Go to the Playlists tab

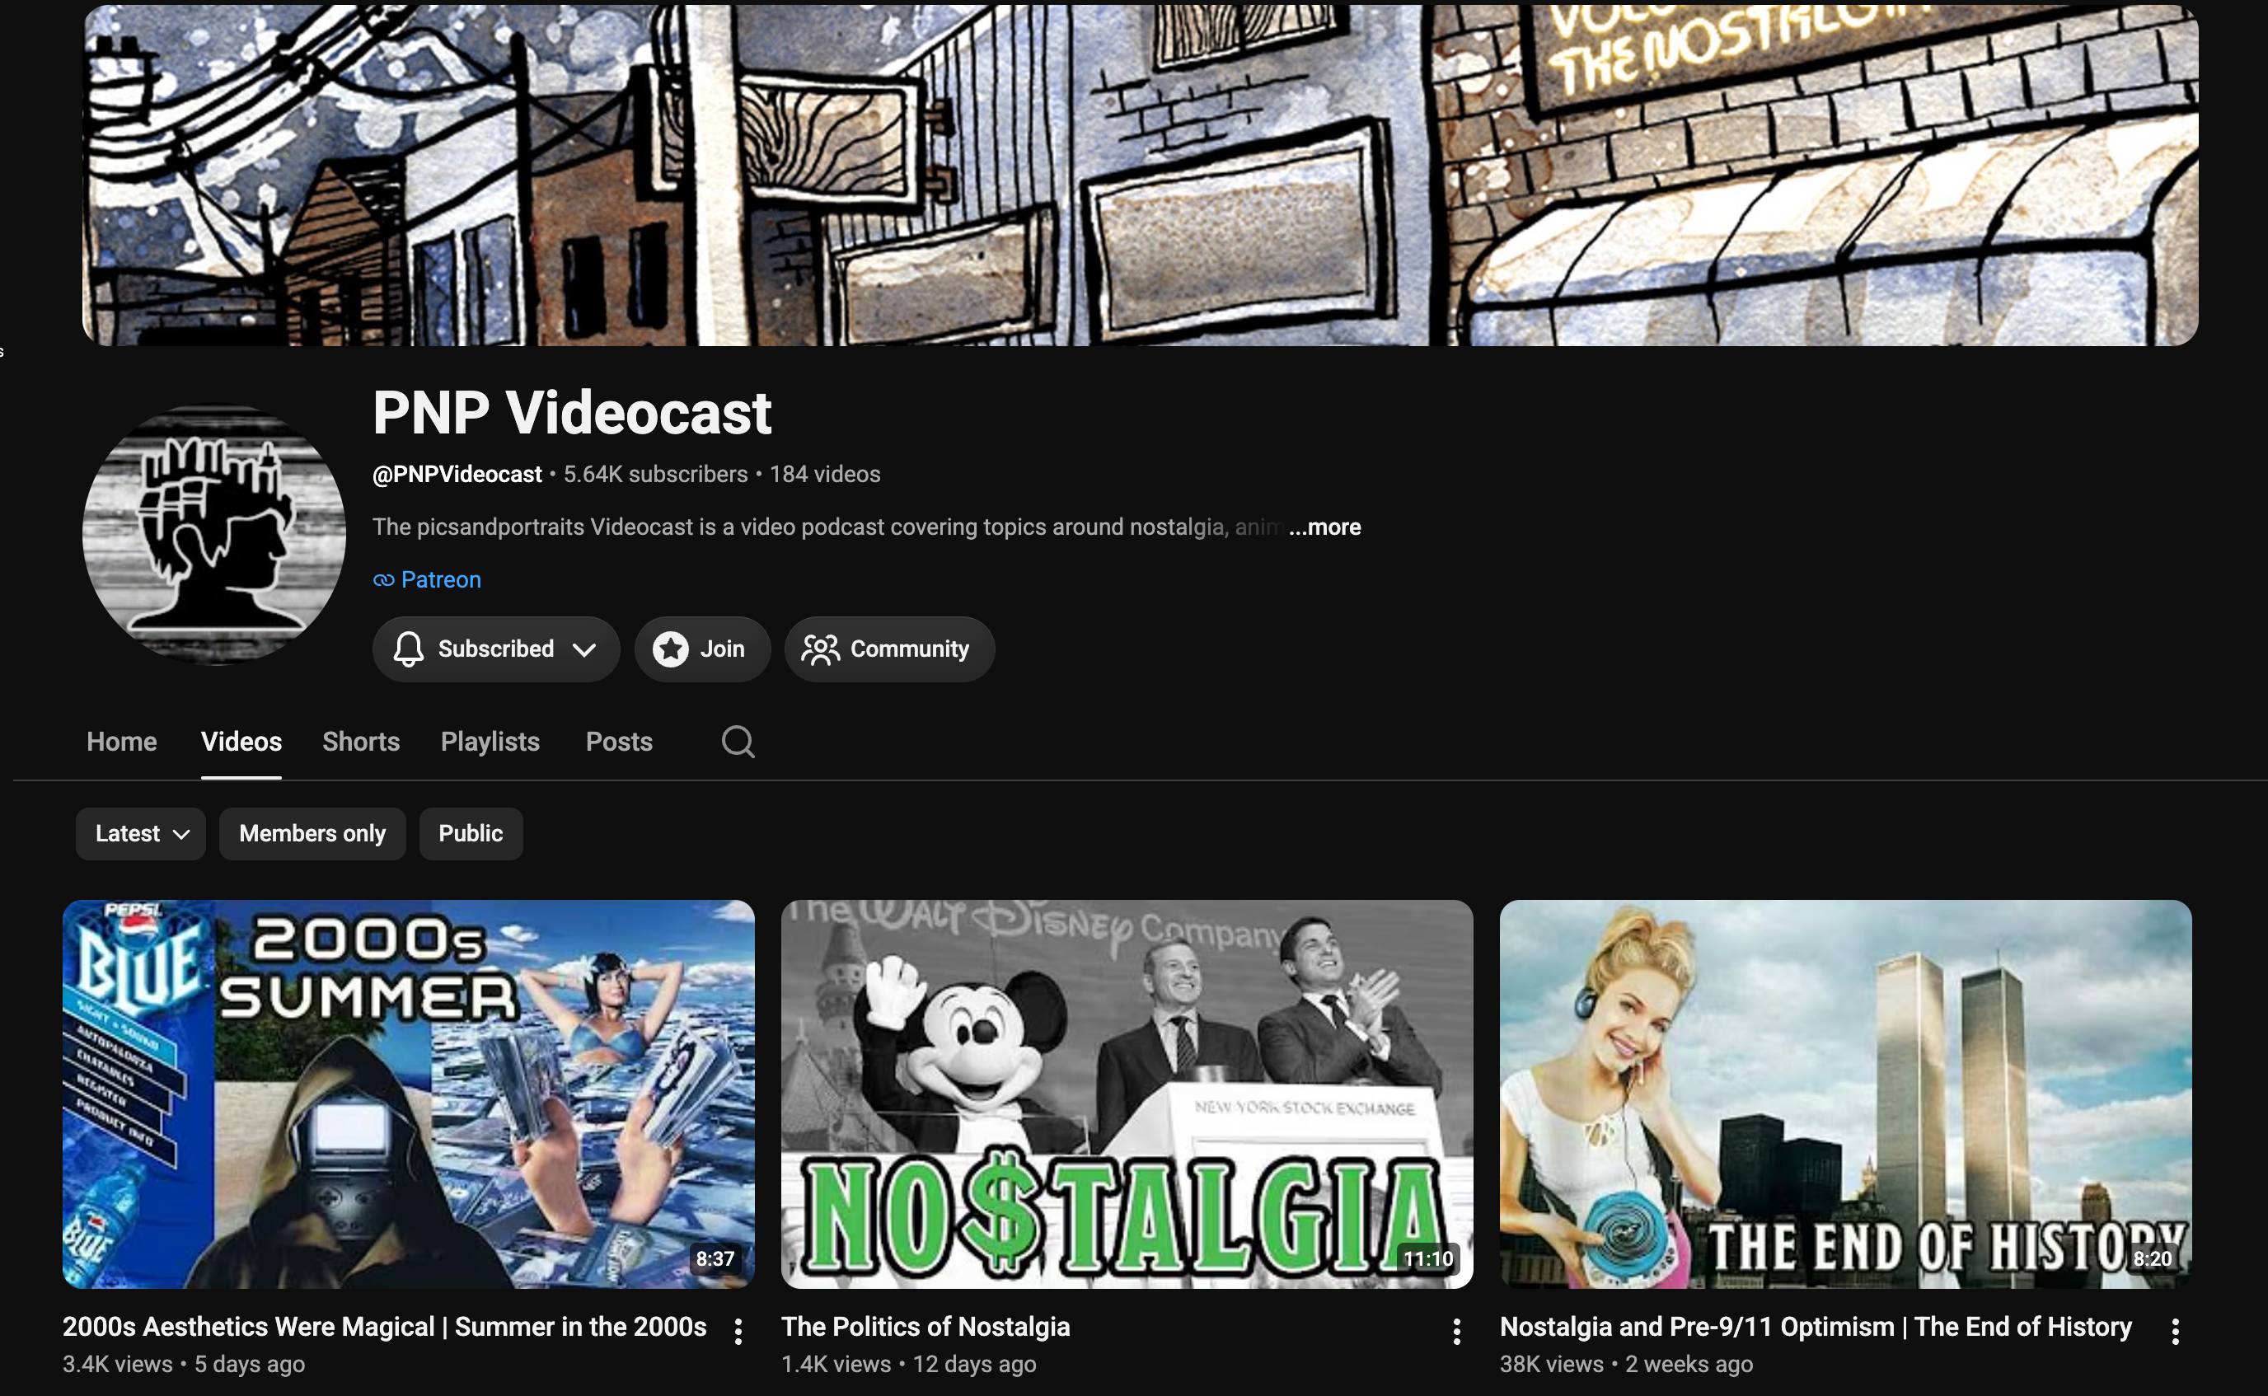click(490, 742)
